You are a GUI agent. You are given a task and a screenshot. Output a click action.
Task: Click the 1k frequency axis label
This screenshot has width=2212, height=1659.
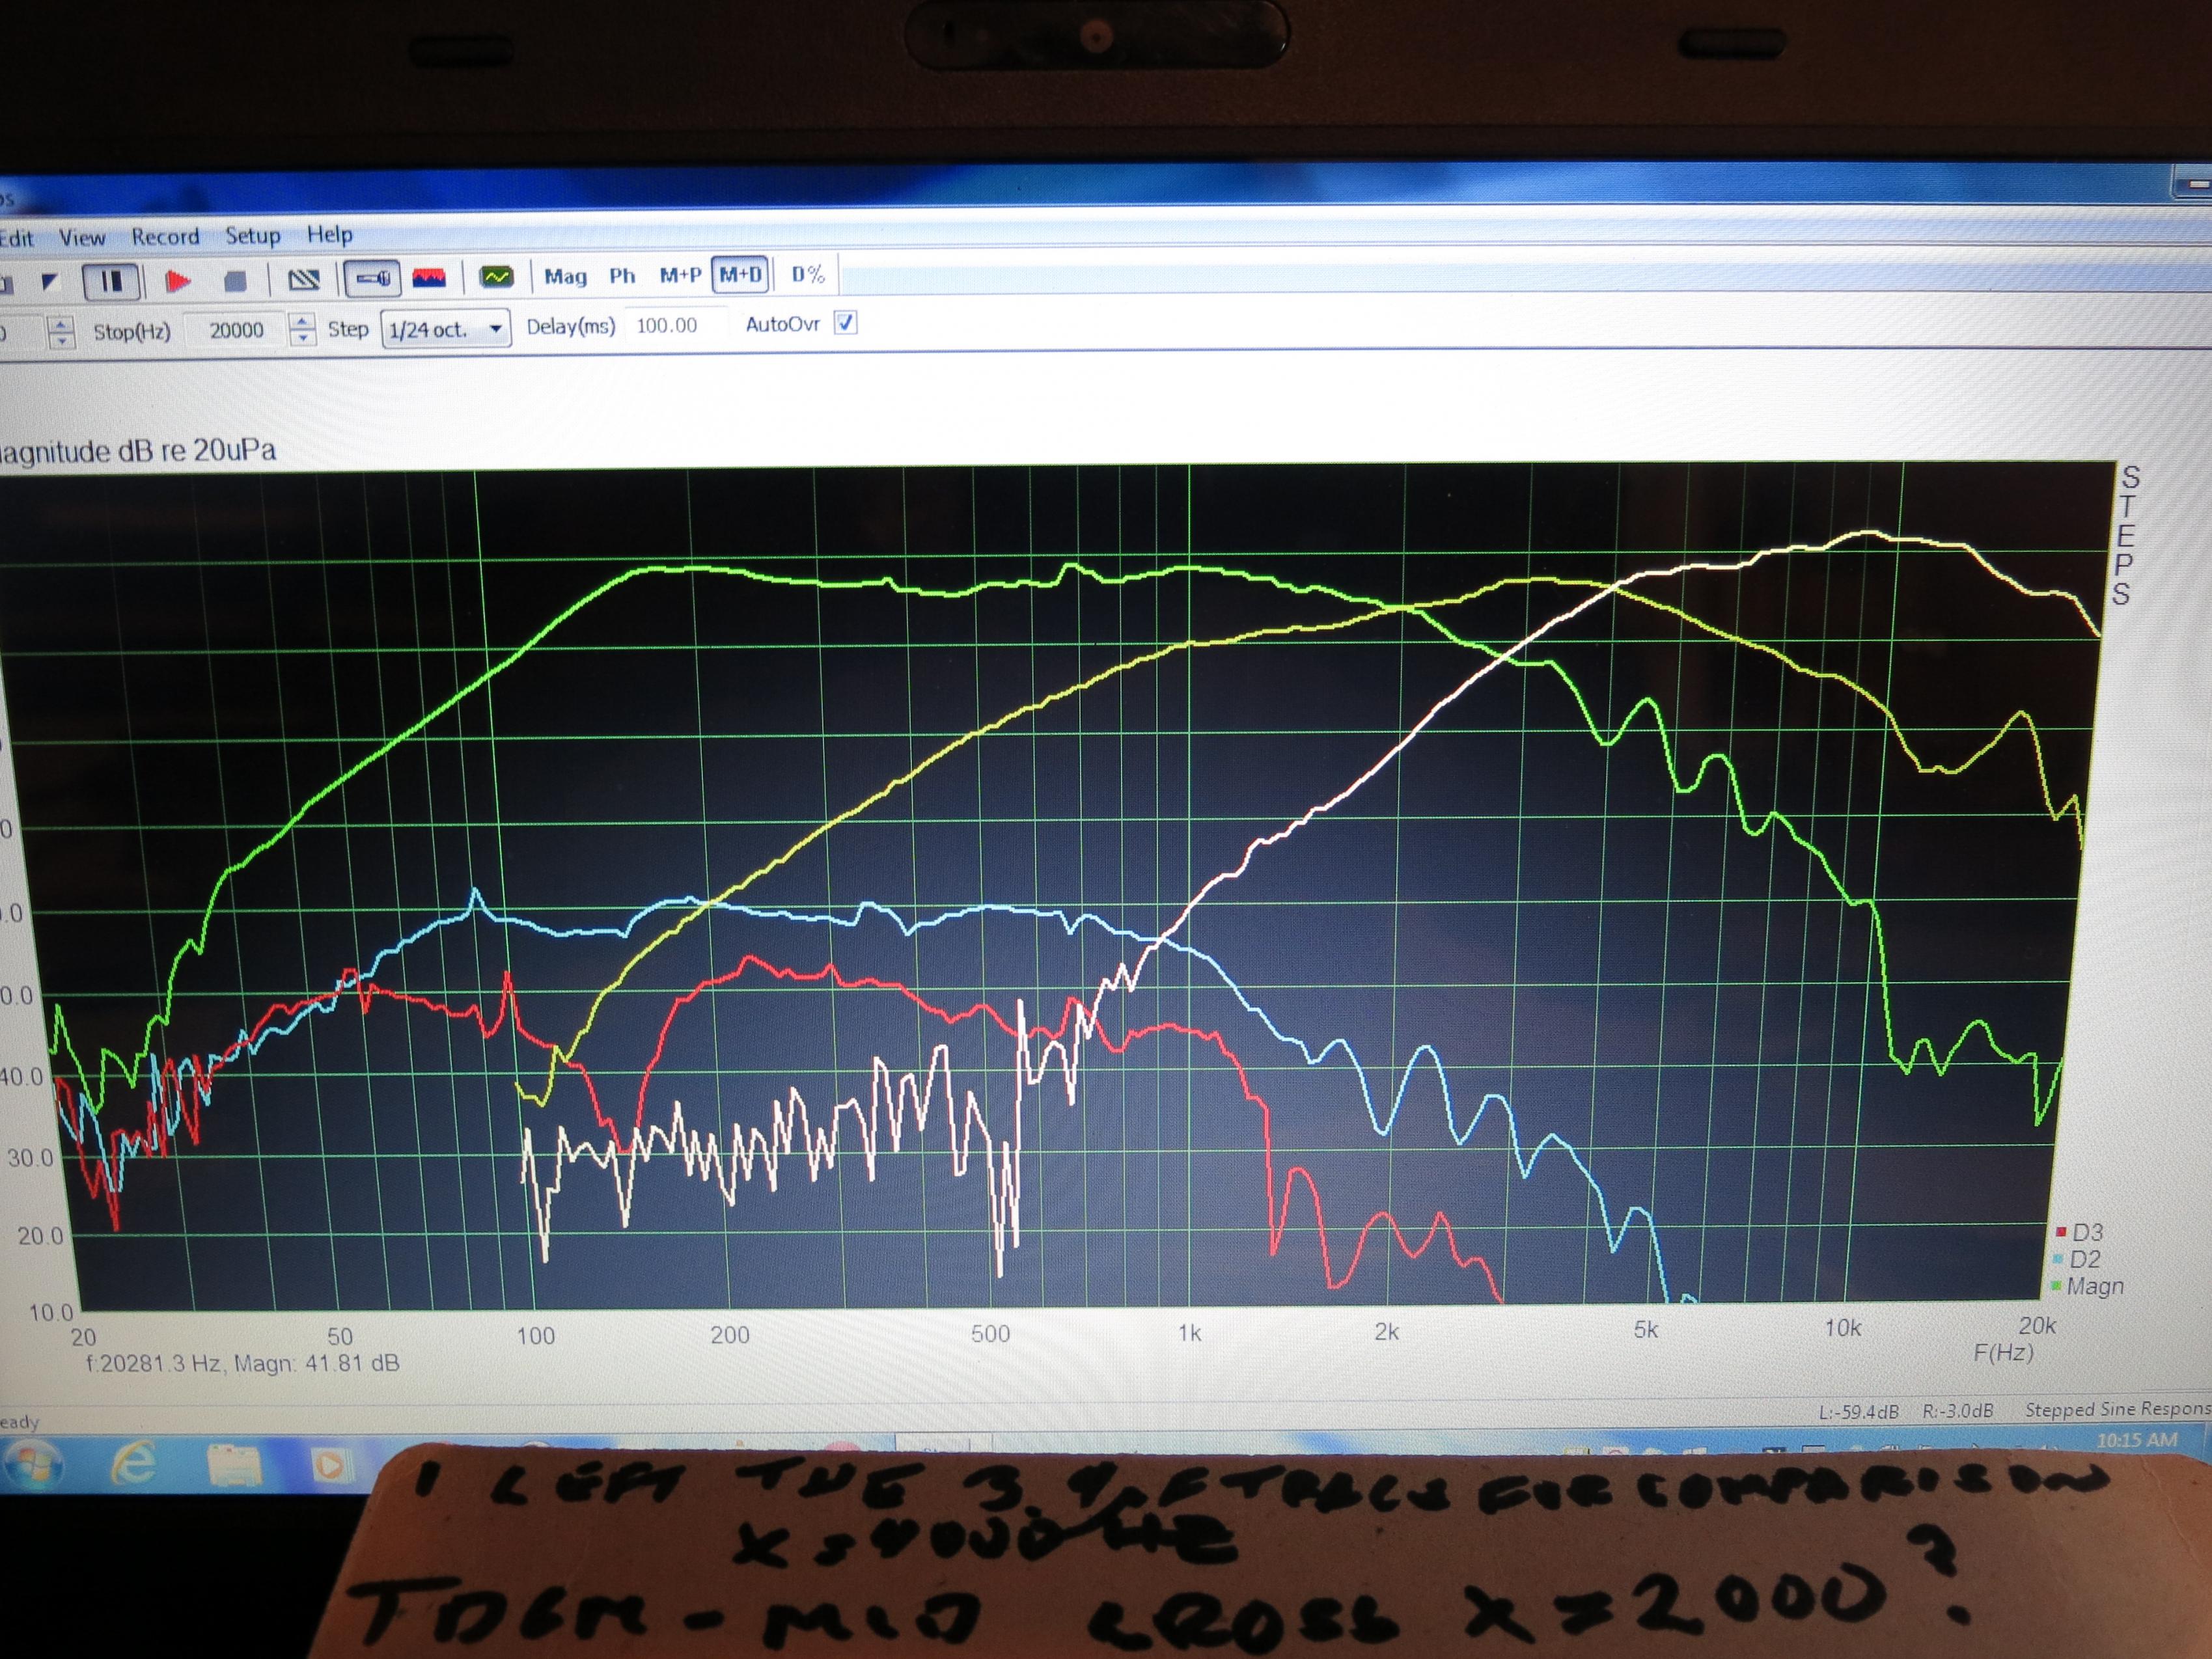tap(1190, 1333)
